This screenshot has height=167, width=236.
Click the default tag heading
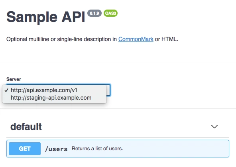pyautogui.click(x=26, y=126)
